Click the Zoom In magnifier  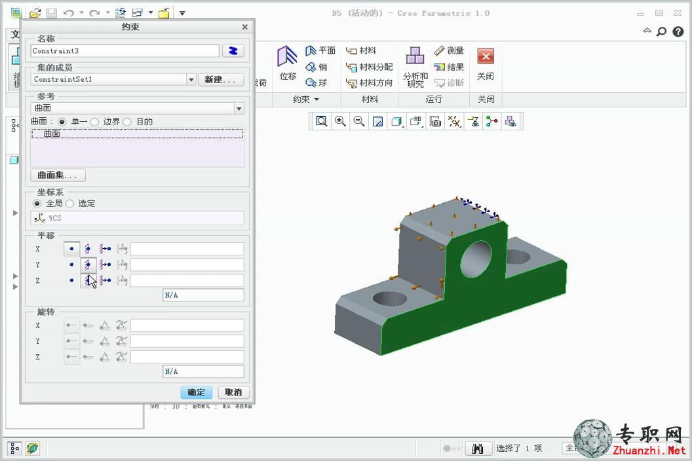pyautogui.click(x=340, y=121)
